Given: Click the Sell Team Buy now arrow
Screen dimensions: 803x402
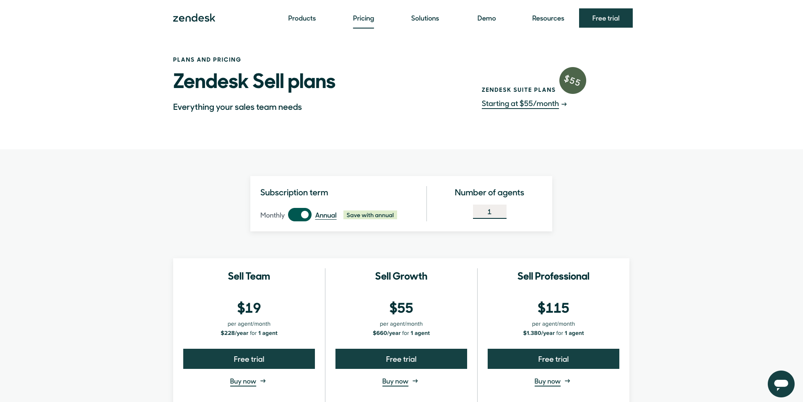Looking at the screenshot, I should 263,381.
